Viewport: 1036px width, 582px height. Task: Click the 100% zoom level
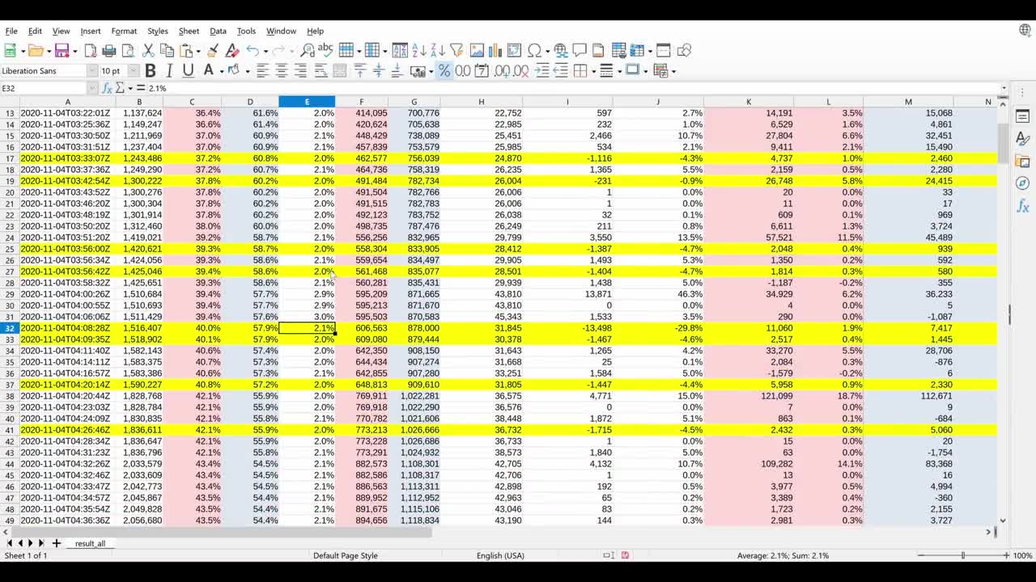(1022, 555)
